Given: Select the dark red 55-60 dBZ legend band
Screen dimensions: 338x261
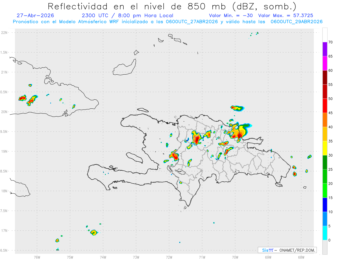Looking at the screenshot, I should click(x=325, y=77).
